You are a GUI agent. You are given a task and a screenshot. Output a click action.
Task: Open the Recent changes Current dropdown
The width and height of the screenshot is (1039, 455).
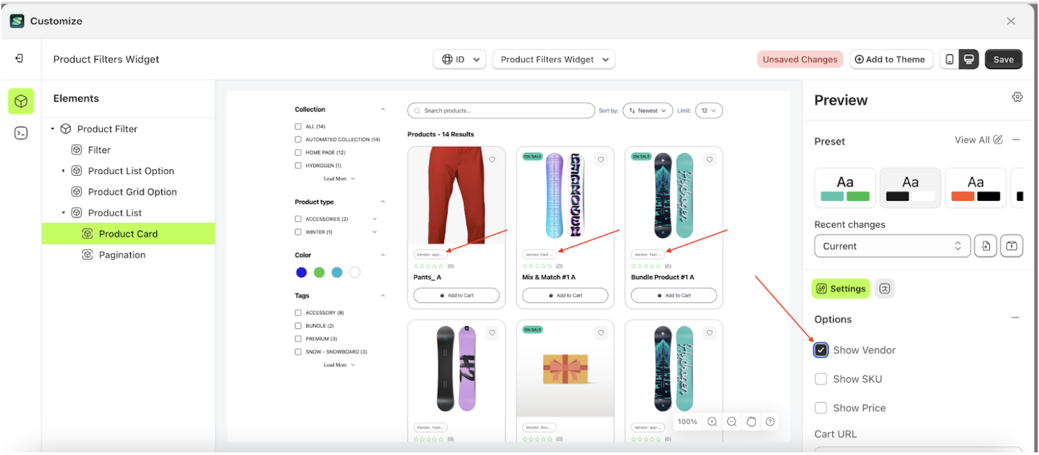point(892,246)
